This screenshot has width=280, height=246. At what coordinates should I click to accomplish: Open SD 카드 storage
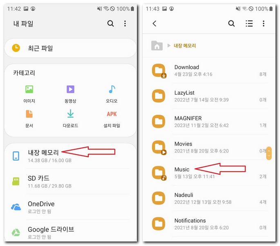tap(70, 181)
